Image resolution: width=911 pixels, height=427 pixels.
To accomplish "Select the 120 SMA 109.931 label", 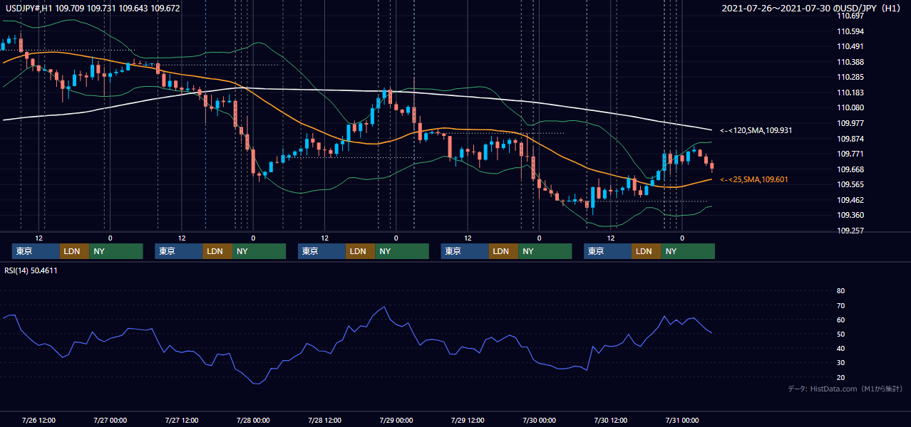I will pos(756,131).
